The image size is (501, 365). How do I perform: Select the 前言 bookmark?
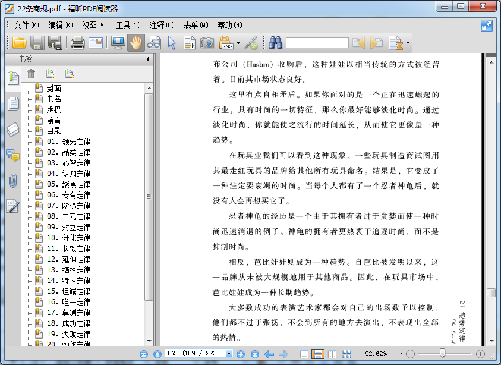pyautogui.click(x=53, y=121)
